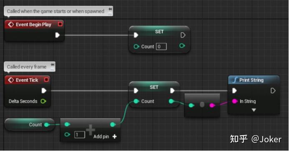The image size is (289, 151).
Task: Click Count input pin on lower SET node
Action: 136,101
